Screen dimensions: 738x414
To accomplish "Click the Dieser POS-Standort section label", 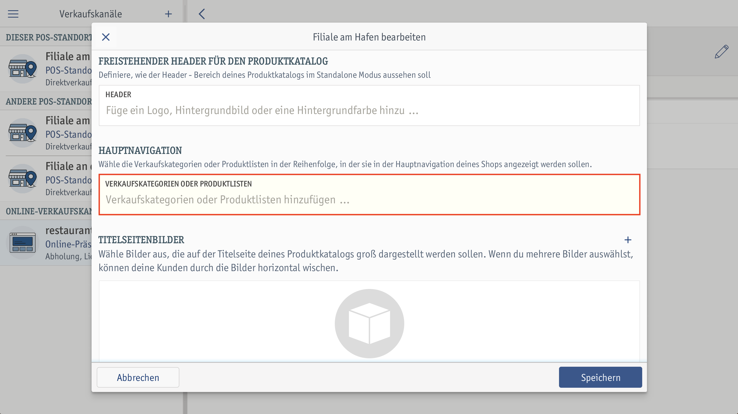I will [49, 37].
